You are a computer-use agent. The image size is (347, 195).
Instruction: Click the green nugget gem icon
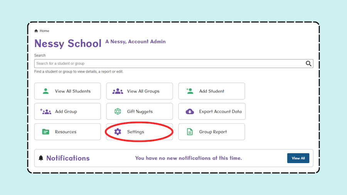coord(118,111)
